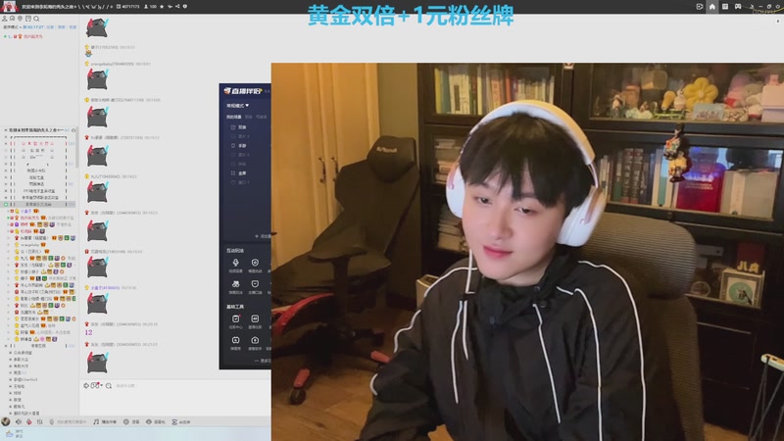The height and width of the screenshot is (441, 784).
Task: Open the audio mixer equalizer icon
Action: click(x=39, y=422)
